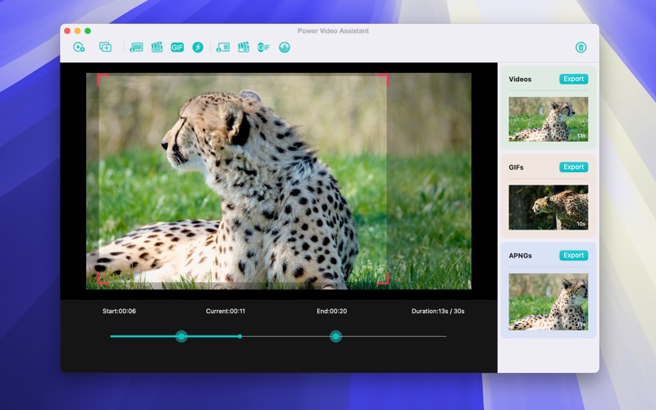Export the APNGs item
656x410 pixels.
tap(573, 255)
